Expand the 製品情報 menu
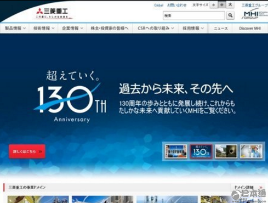 pyautogui.click(x=15, y=29)
